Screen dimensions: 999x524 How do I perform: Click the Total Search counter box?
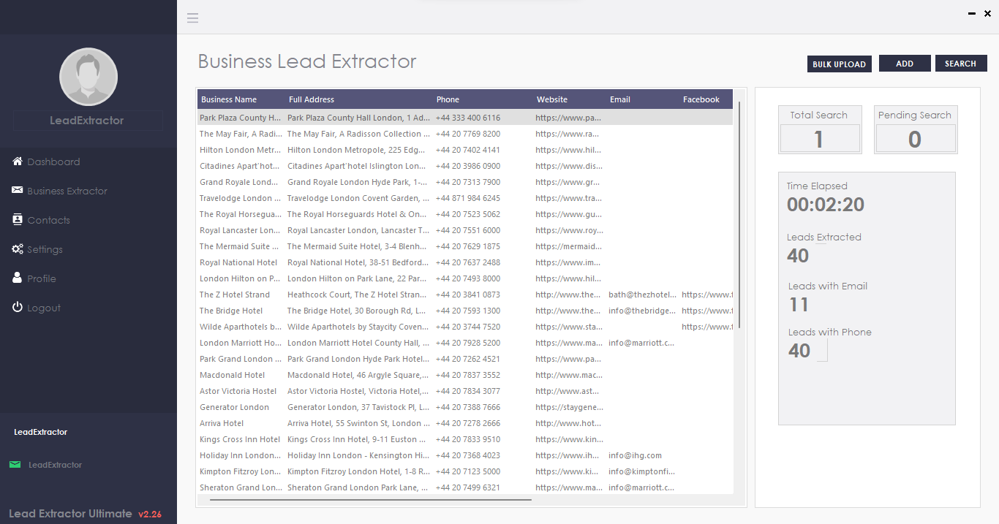coord(820,130)
